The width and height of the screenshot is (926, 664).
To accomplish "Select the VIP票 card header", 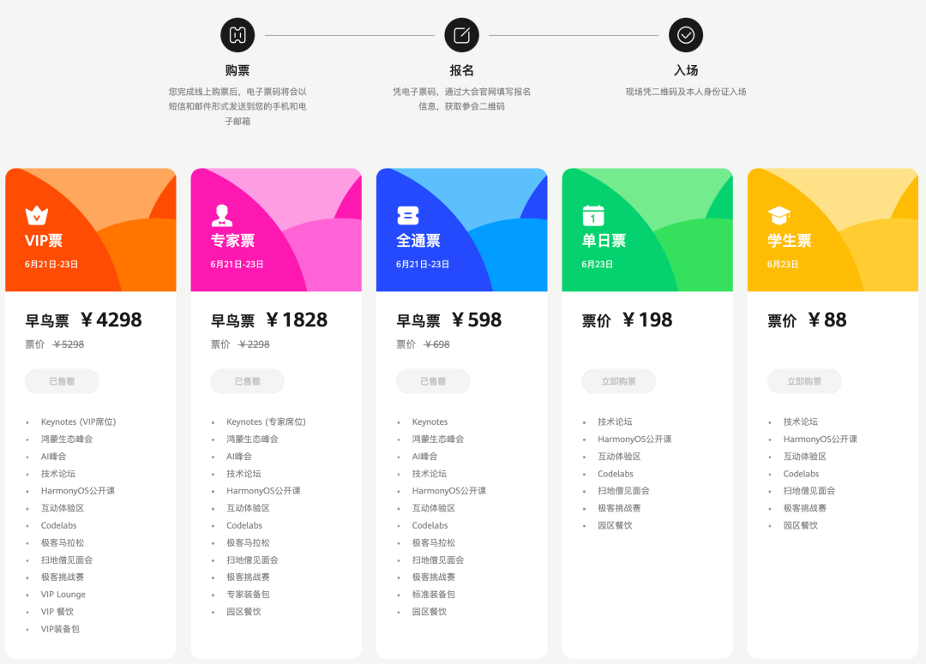I will tap(91, 230).
